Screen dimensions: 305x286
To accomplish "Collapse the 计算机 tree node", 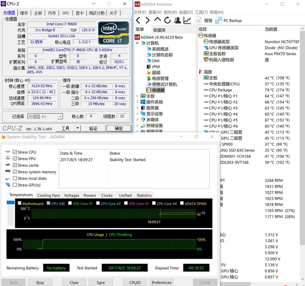I will pos(138,43).
